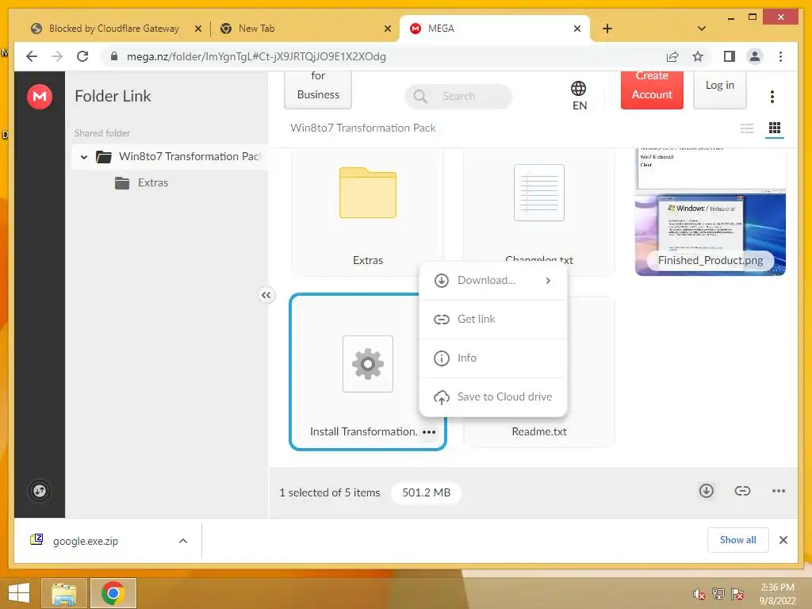
Task: Close the Blocked by Cloudflare Gateway tab
Action: point(197,29)
